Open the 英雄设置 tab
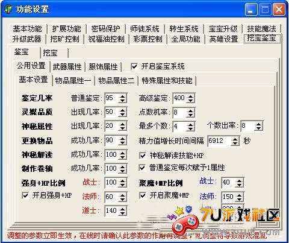The image size is (289, 243). tap(223, 39)
